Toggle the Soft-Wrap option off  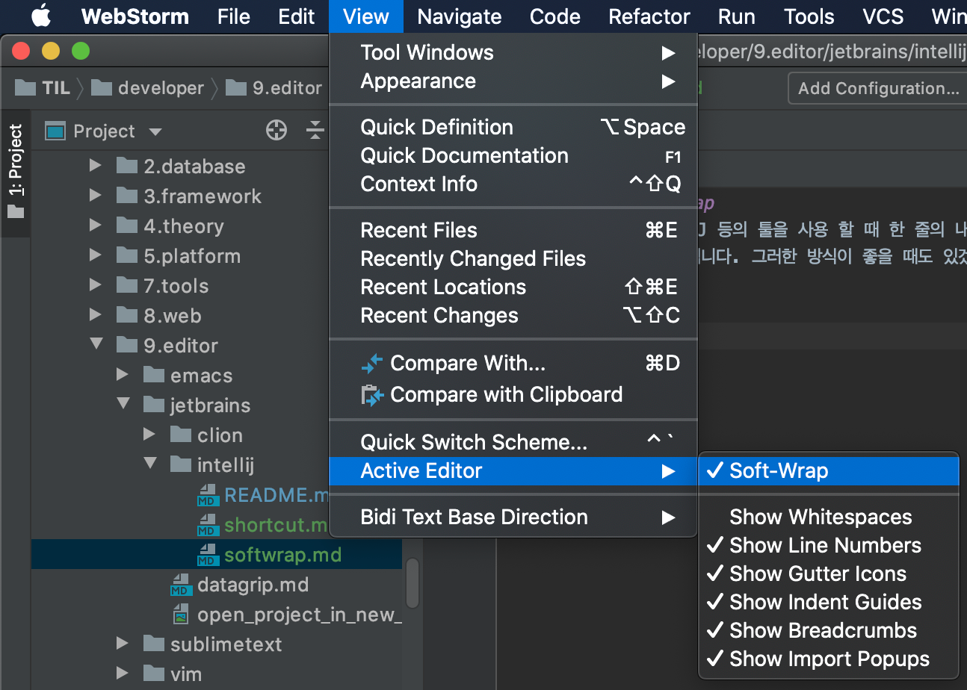[x=829, y=471]
